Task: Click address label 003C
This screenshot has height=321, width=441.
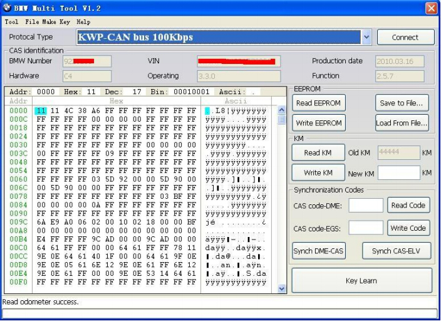Action: (19, 154)
